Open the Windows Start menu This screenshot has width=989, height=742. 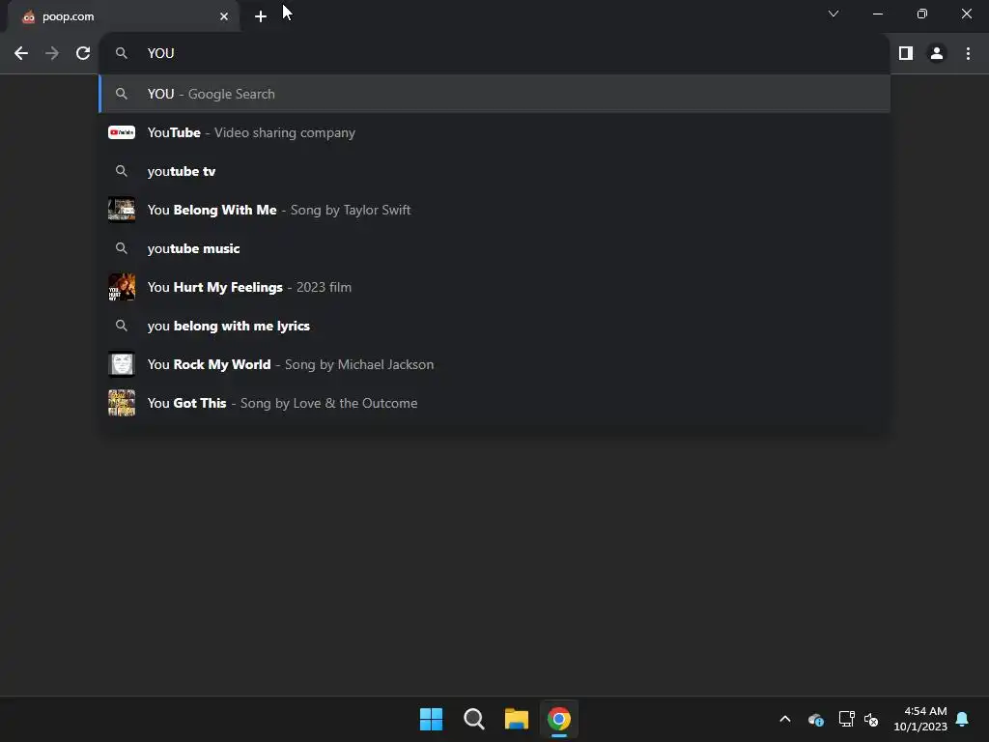[432, 719]
